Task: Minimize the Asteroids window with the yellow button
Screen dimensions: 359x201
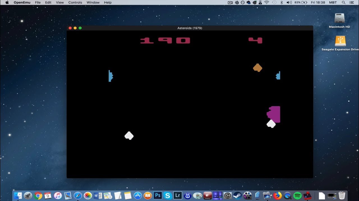Action: 75,28
